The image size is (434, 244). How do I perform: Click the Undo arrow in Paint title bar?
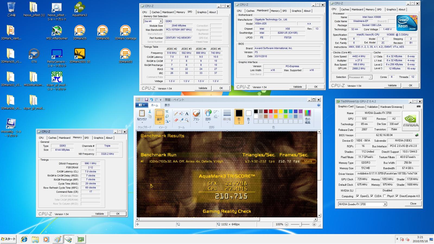tap(151, 100)
